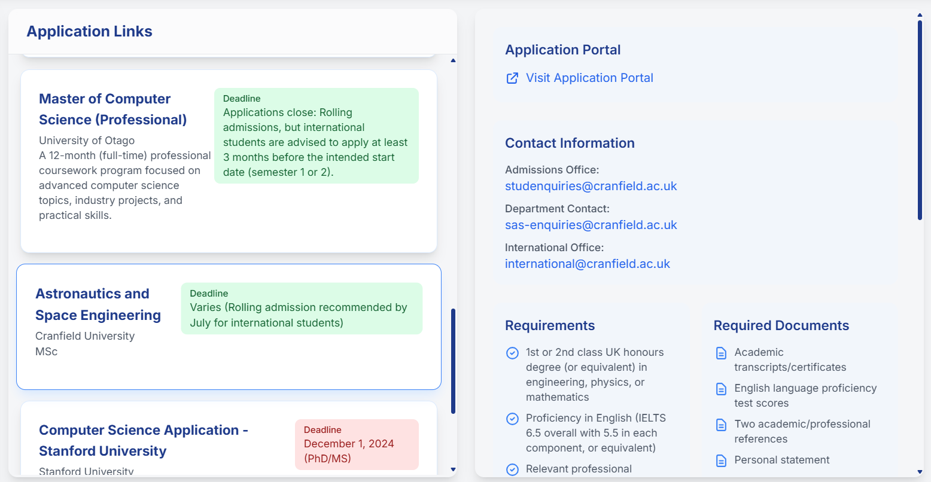Click the 'Application Portal' heading
The image size is (931, 482).
[563, 50]
